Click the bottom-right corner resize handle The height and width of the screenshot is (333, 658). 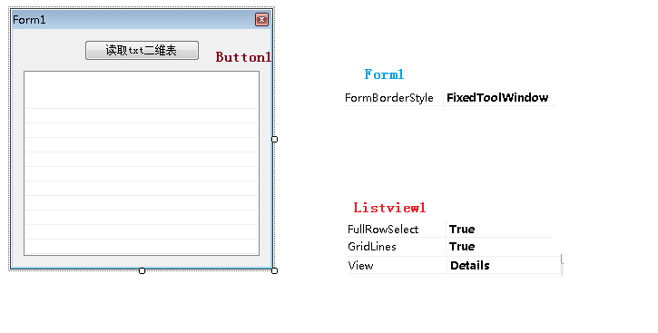[274, 271]
